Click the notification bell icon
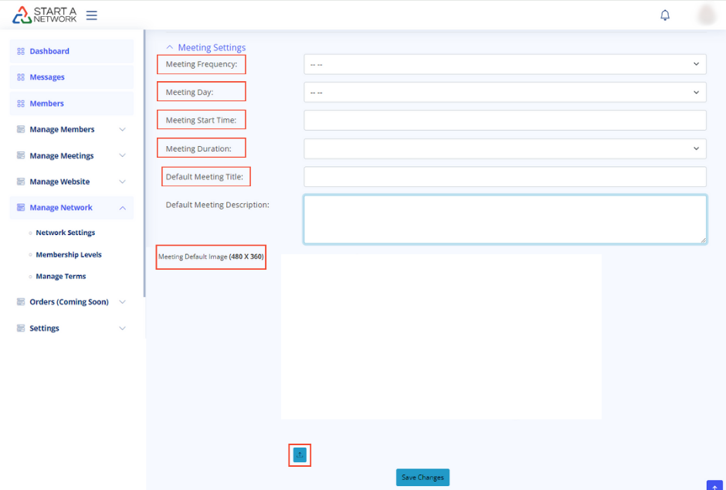The image size is (726, 490). (x=665, y=15)
